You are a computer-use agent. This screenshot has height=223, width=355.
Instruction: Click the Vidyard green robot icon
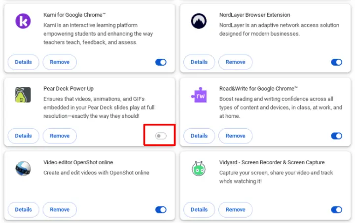tap(199, 169)
